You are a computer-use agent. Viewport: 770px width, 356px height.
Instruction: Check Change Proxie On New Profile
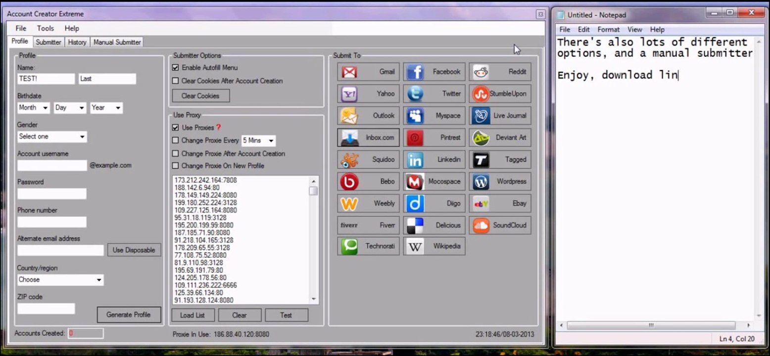click(x=175, y=166)
